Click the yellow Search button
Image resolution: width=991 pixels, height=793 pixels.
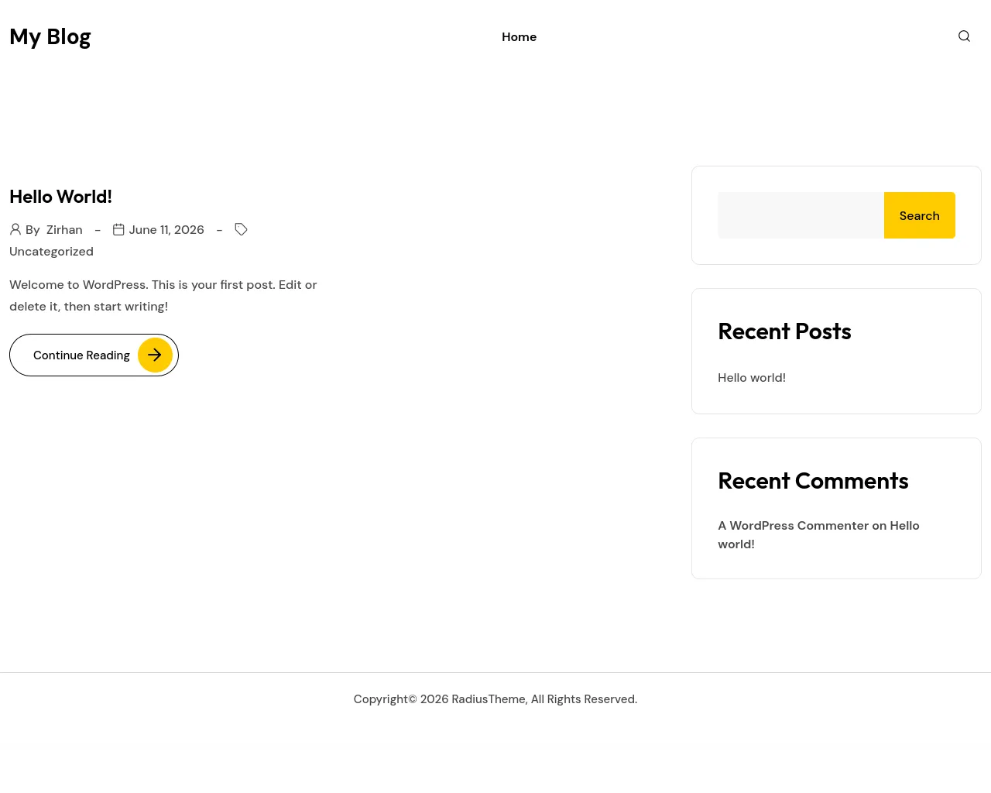click(920, 215)
